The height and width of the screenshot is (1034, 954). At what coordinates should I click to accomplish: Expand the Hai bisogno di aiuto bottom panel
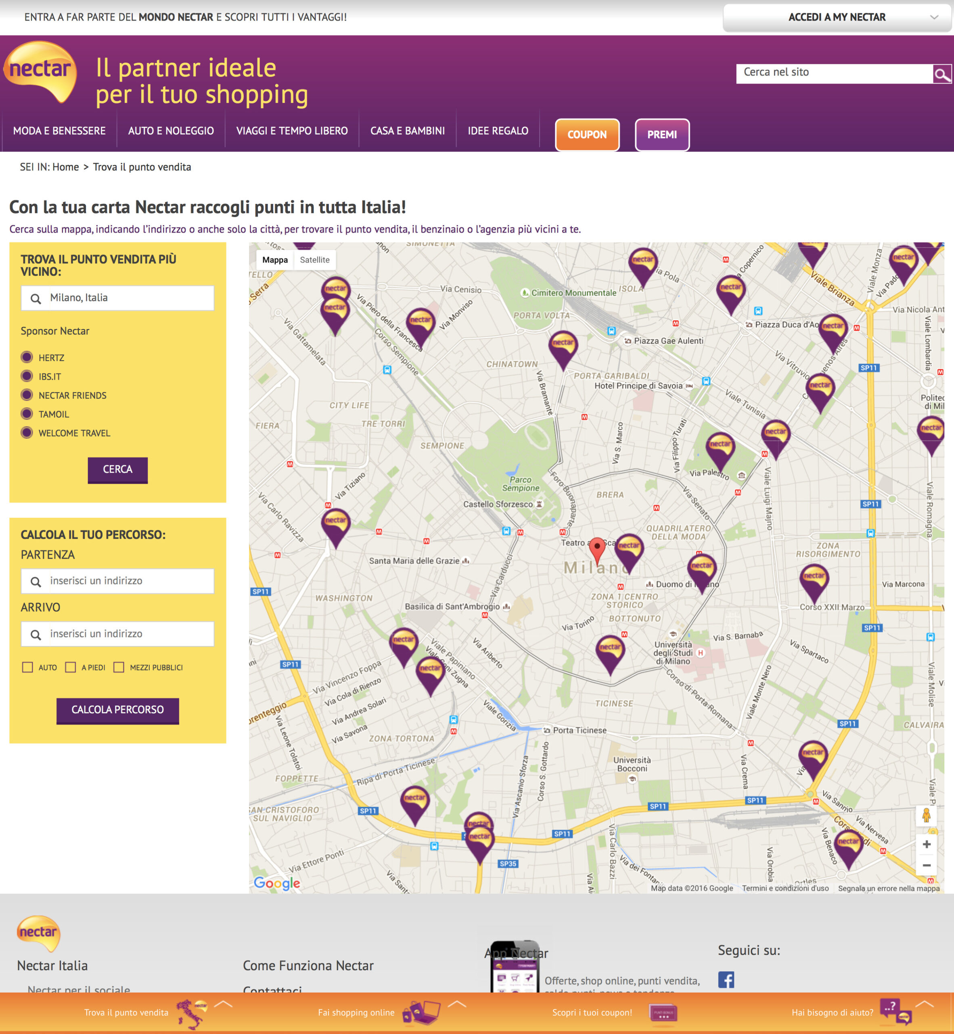click(924, 1005)
